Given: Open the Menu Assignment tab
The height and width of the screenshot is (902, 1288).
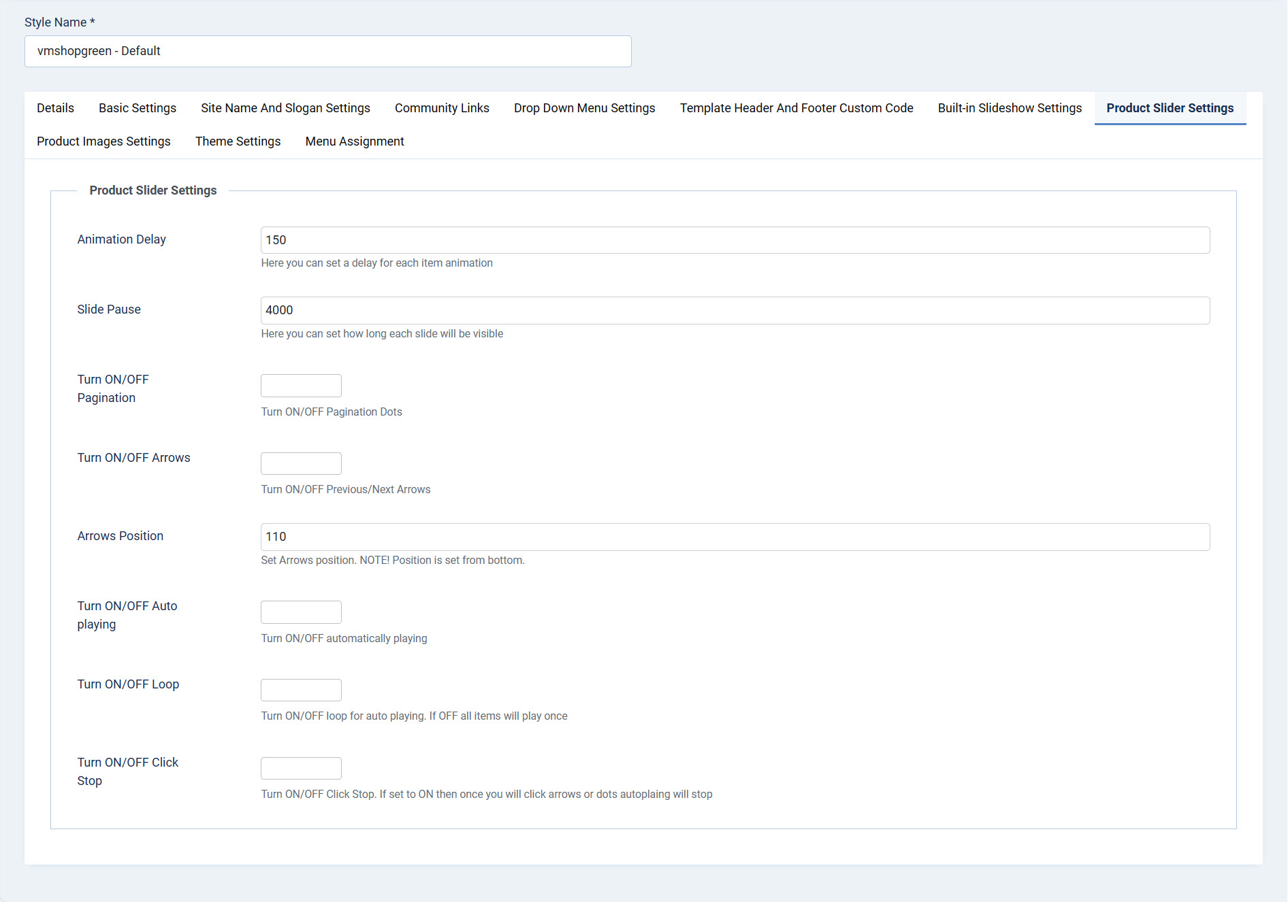Looking at the screenshot, I should pos(355,141).
